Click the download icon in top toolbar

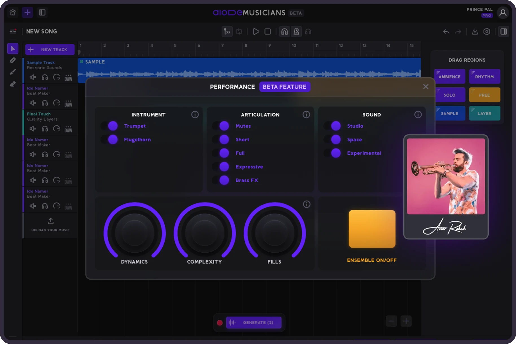tap(475, 32)
